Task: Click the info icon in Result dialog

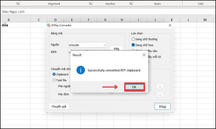Action: 80,70
